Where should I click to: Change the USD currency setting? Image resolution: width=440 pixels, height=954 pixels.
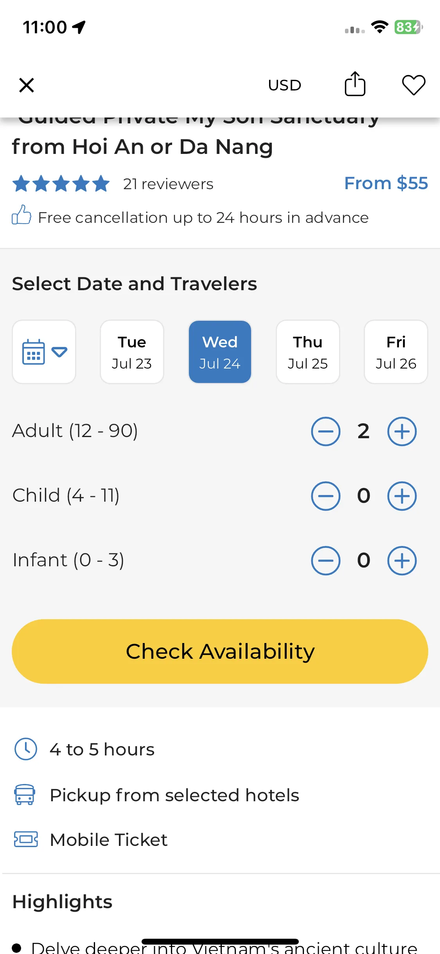[285, 85]
